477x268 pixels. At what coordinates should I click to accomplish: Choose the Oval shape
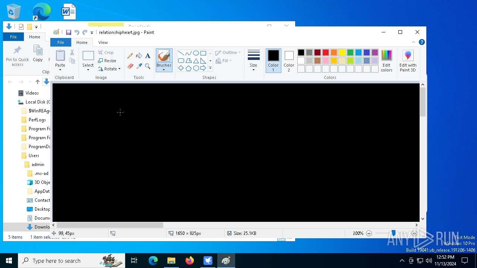(x=196, y=53)
